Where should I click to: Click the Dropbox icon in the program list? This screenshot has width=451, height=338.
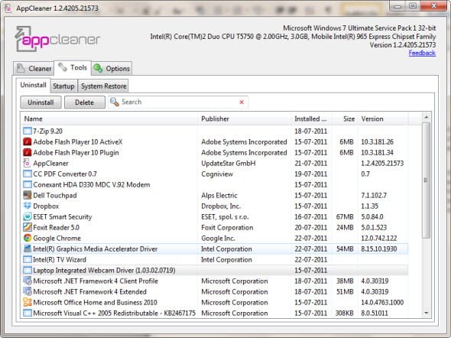[x=28, y=206]
